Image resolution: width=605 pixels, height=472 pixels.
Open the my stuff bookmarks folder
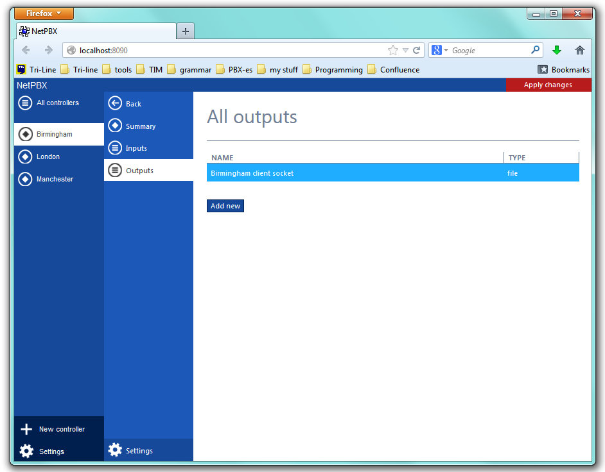(278, 70)
